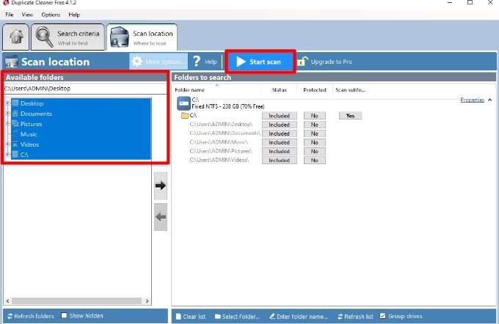Edit the available folders path field
Image resolution: width=499 pixels, height=324 pixels.
coord(85,89)
